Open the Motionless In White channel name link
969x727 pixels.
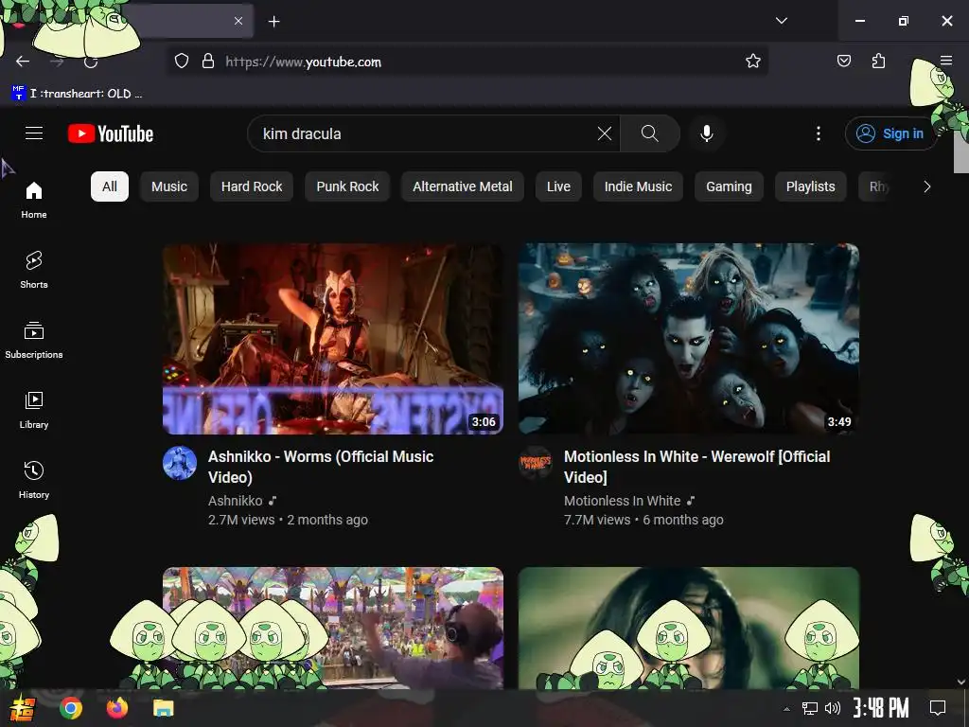point(623,501)
